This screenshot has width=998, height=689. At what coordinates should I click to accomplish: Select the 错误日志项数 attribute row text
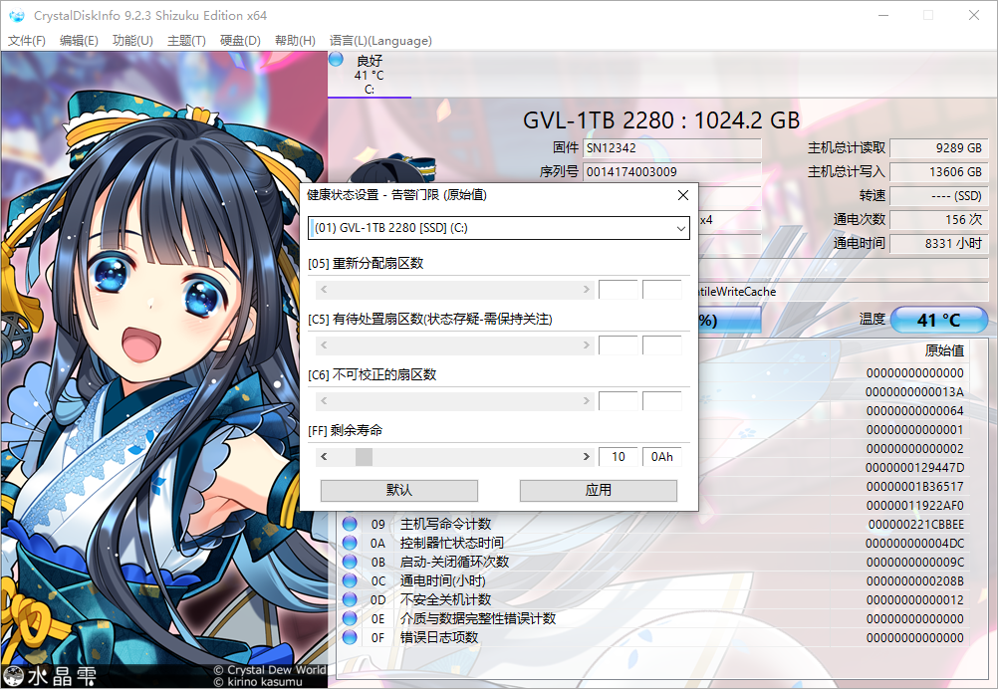coord(439,637)
